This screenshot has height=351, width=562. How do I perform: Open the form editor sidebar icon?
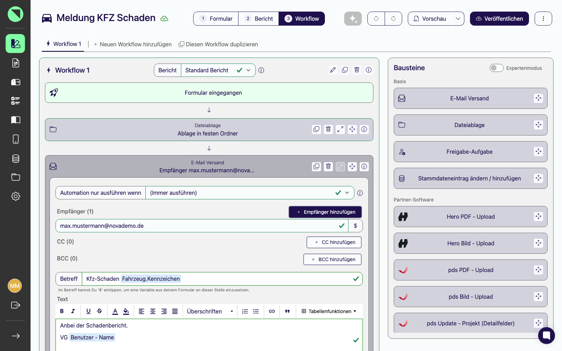15,44
